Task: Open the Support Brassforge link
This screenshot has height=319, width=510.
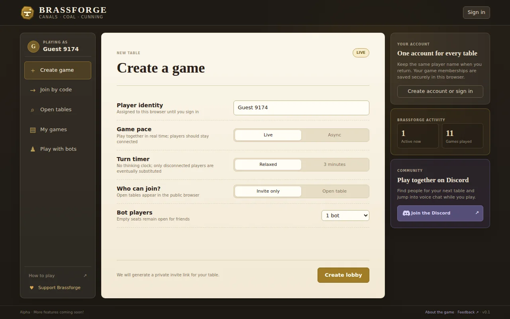Action: pyautogui.click(x=58, y=287)
